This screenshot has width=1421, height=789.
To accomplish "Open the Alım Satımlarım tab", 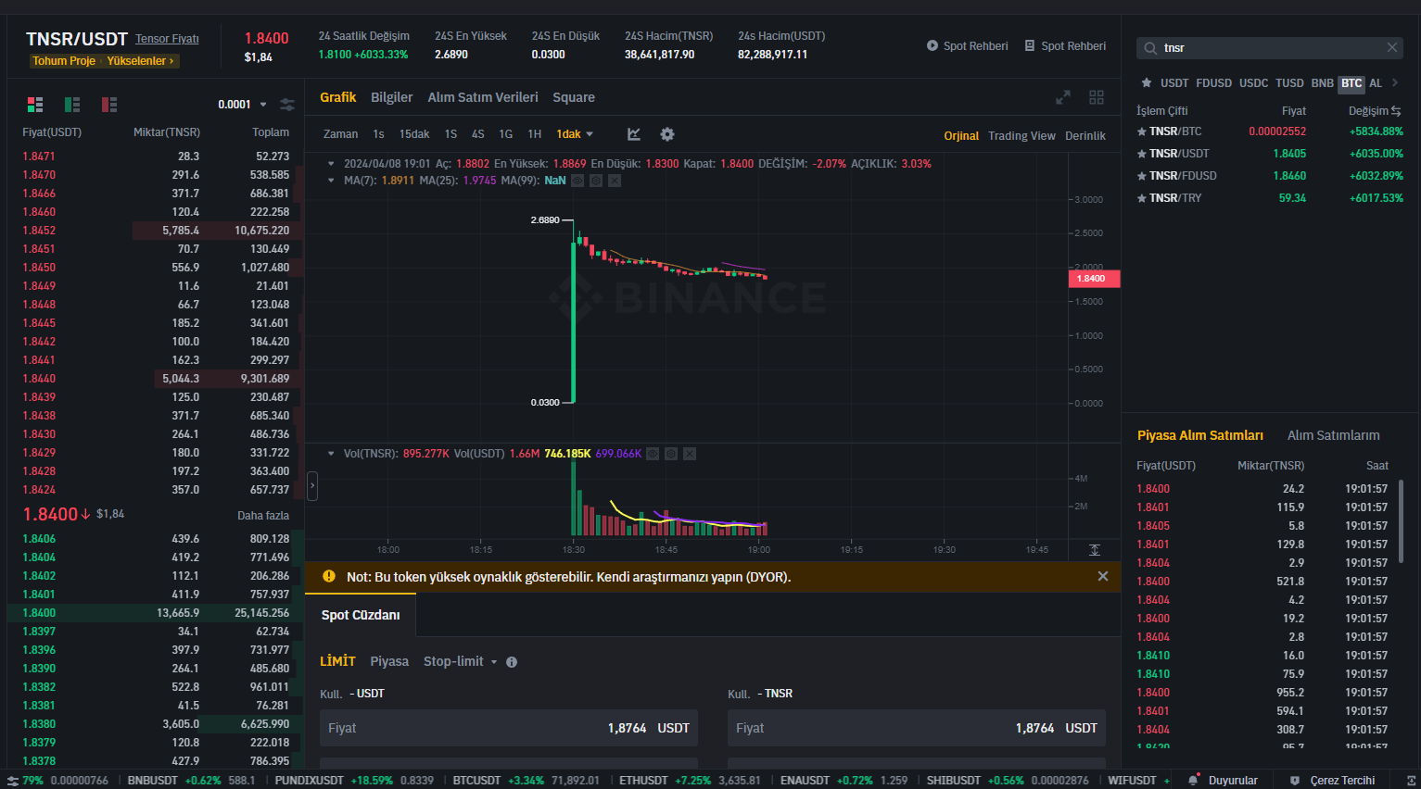I will 1333,435.
